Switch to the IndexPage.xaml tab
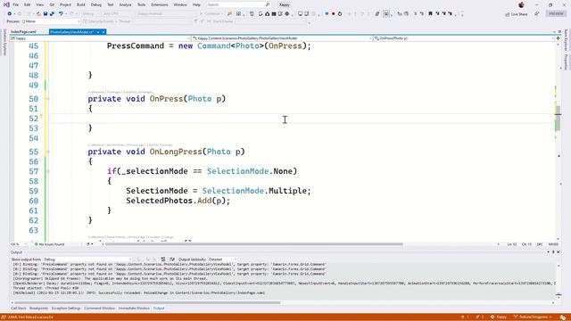 pos(23,32)
